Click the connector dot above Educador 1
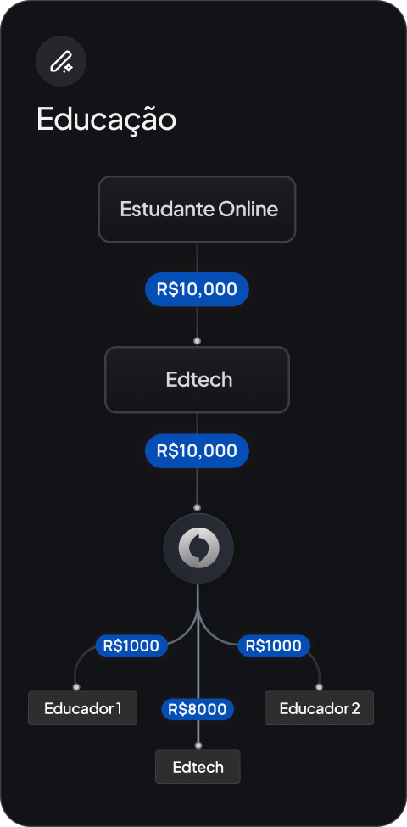This screenshot has height=827, width=407. click(76, 687)
